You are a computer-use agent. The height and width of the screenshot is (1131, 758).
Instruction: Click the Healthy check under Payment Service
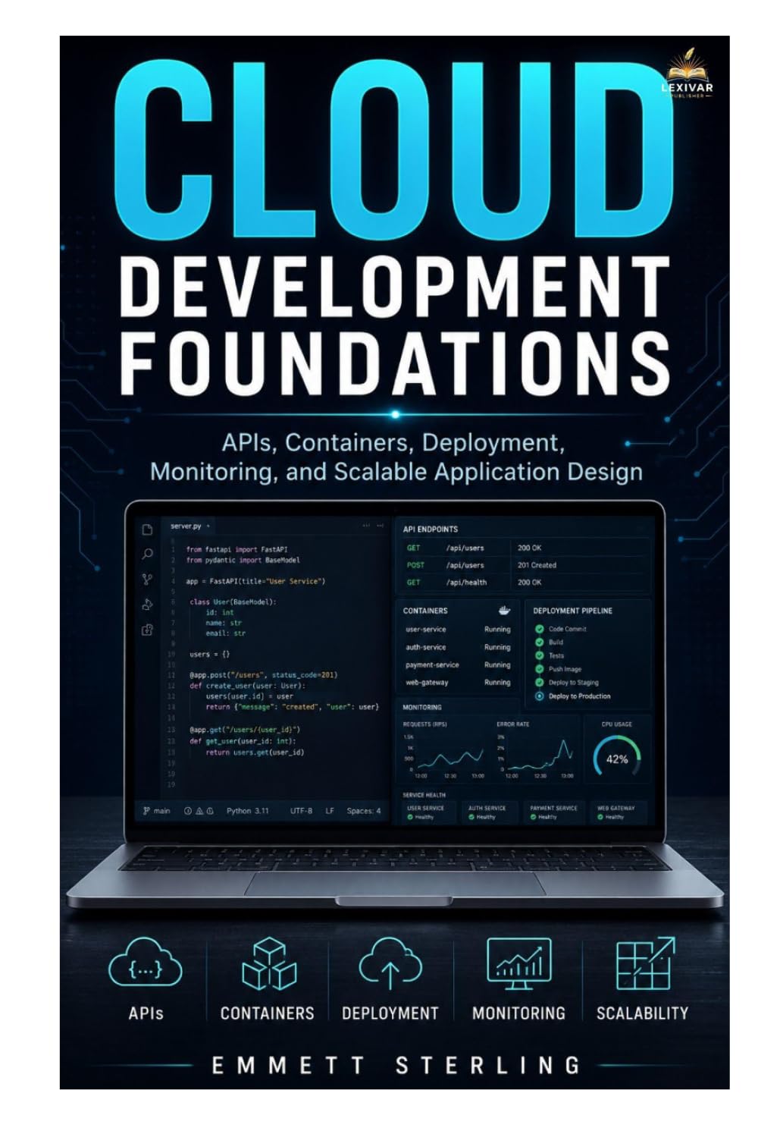tap(533, 817)
